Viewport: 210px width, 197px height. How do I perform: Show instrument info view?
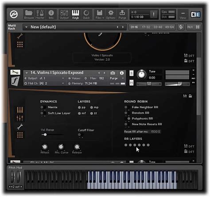[122, 73]
